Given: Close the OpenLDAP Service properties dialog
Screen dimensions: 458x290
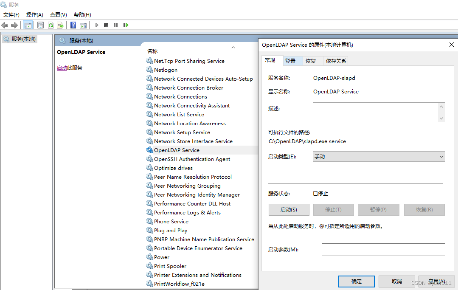Looking at the screenshot, I should (451, 45).
